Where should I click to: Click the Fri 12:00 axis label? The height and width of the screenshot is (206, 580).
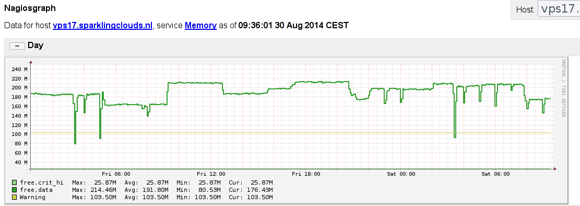point(211,174)
